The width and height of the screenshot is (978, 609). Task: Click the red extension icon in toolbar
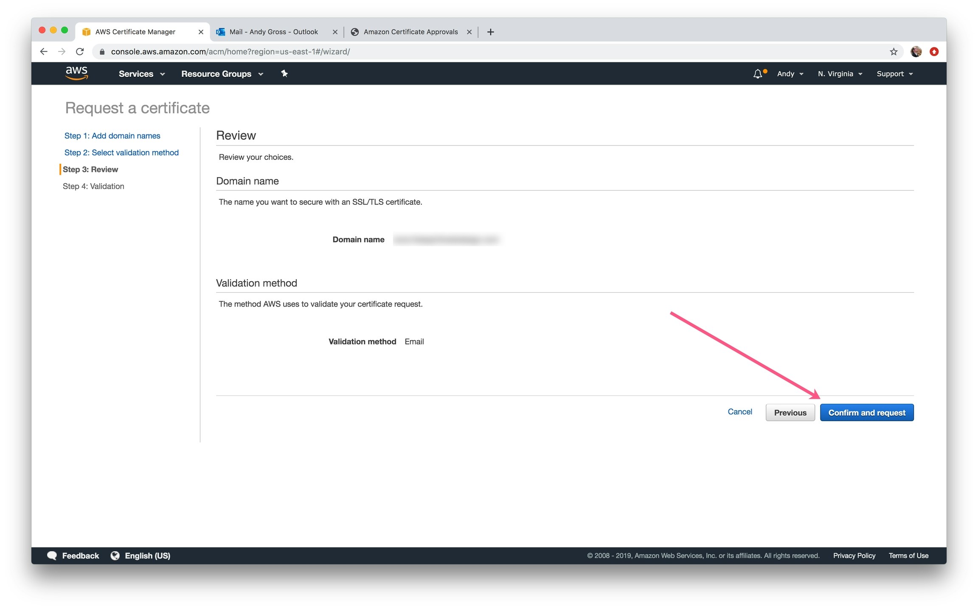tap(934, 52)
